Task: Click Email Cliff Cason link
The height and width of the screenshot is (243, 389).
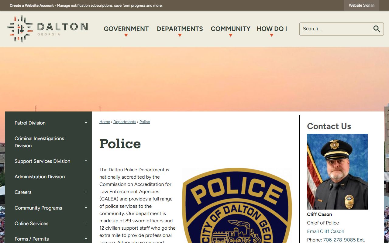Action: 325,231
